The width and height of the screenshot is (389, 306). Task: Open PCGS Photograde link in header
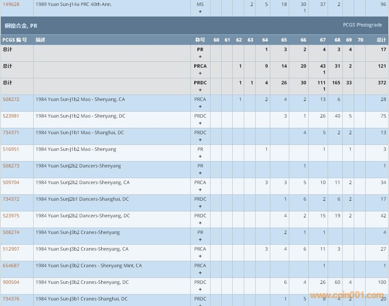[362, 25]
